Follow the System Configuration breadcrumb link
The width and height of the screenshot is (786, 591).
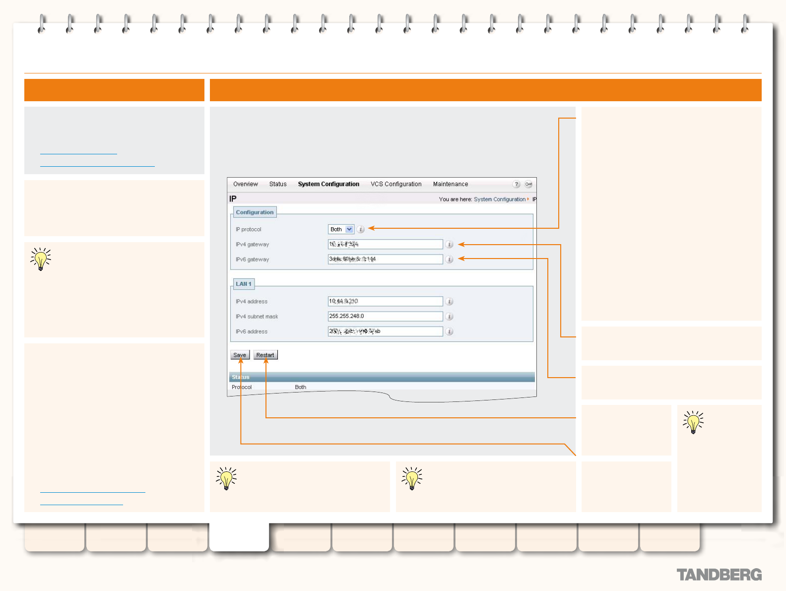tap(500, 199)
